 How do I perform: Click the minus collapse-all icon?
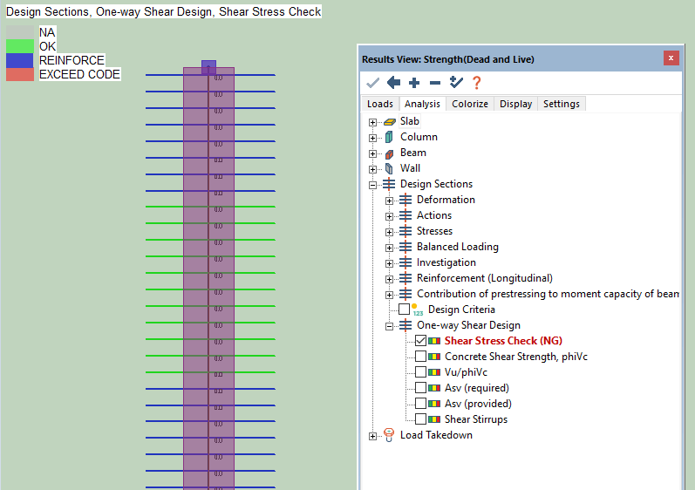click(x=434, y=83)
